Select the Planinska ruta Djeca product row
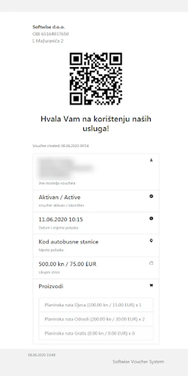Screen dimensions: 188x376 tap(96, 305)
